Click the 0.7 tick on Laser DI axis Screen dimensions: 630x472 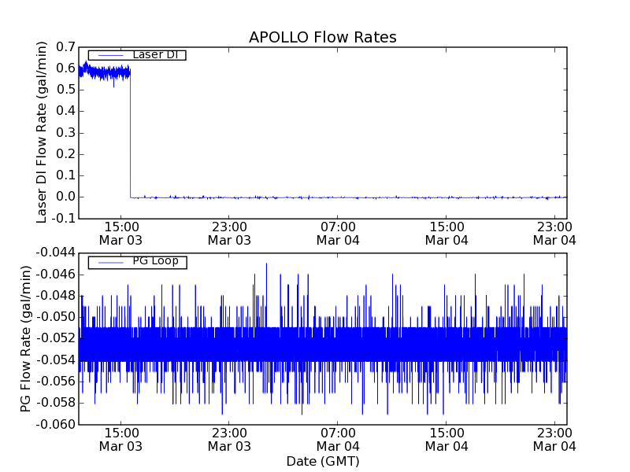(x=65, y=47)
